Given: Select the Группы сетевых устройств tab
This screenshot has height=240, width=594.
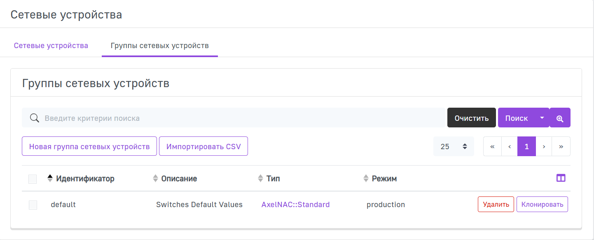Looking at the screenshot, I should point(159,46).
